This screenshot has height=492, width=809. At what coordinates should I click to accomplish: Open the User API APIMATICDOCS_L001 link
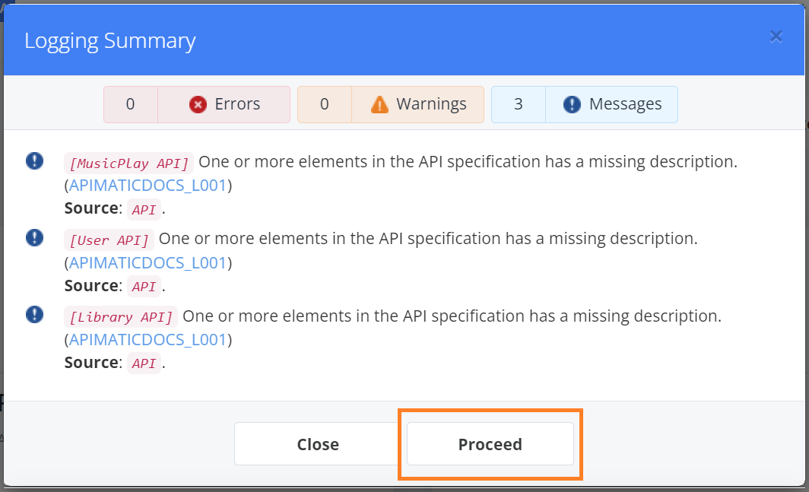pyautogui.click(x=148, y=262)
